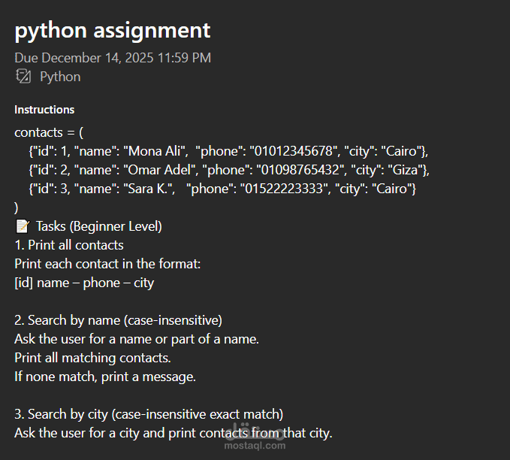Screen dimensions: 510x460
Task: Click the Mona Ali contact line
Action: (228, 151)
